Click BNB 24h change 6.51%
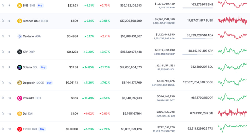 [x=89, y=5]
